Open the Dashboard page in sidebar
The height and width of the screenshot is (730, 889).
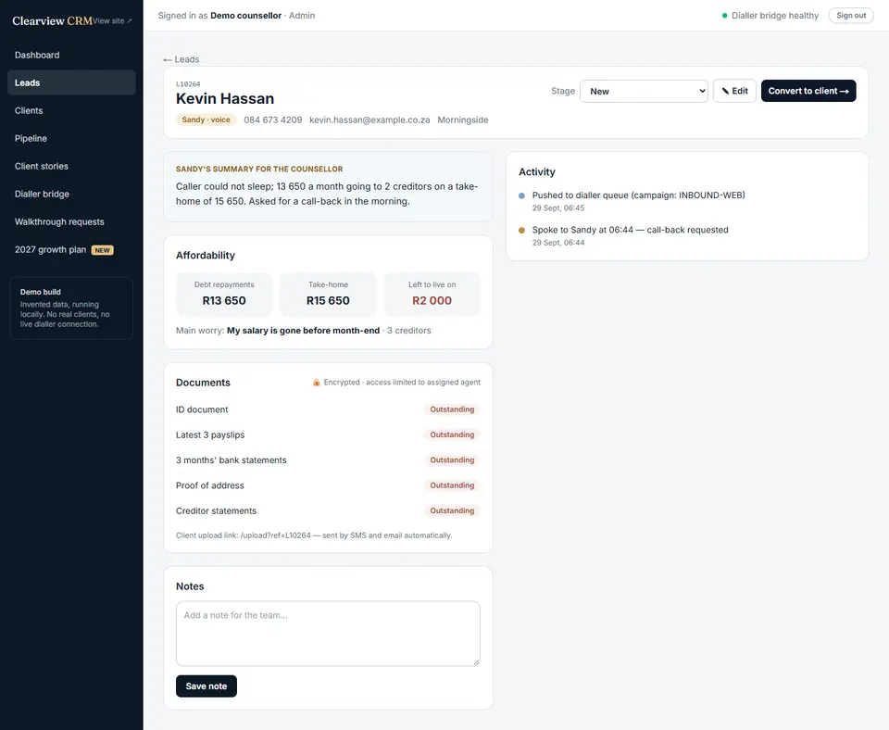(x=71, y=55)
